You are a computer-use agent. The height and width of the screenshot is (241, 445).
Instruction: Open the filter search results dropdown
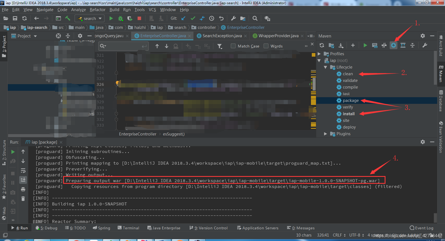[220, 46]
